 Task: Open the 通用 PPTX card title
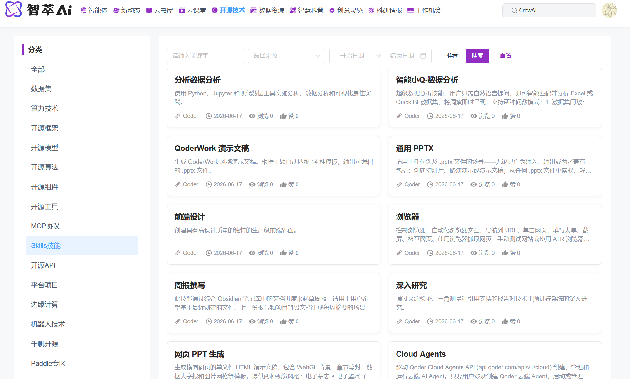[x=415, y=149]
